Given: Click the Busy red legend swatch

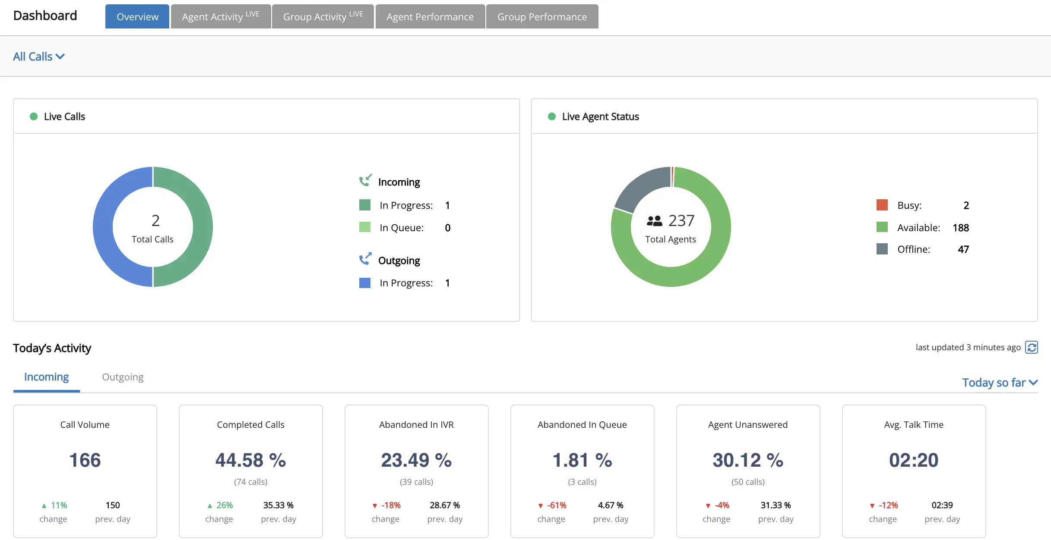Looking at the screenshot, I should point(882,205).
